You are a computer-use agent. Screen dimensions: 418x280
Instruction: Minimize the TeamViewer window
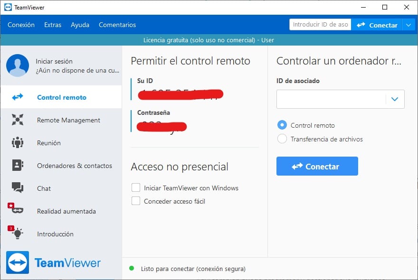pyautogui.click(x=363, y=7)
